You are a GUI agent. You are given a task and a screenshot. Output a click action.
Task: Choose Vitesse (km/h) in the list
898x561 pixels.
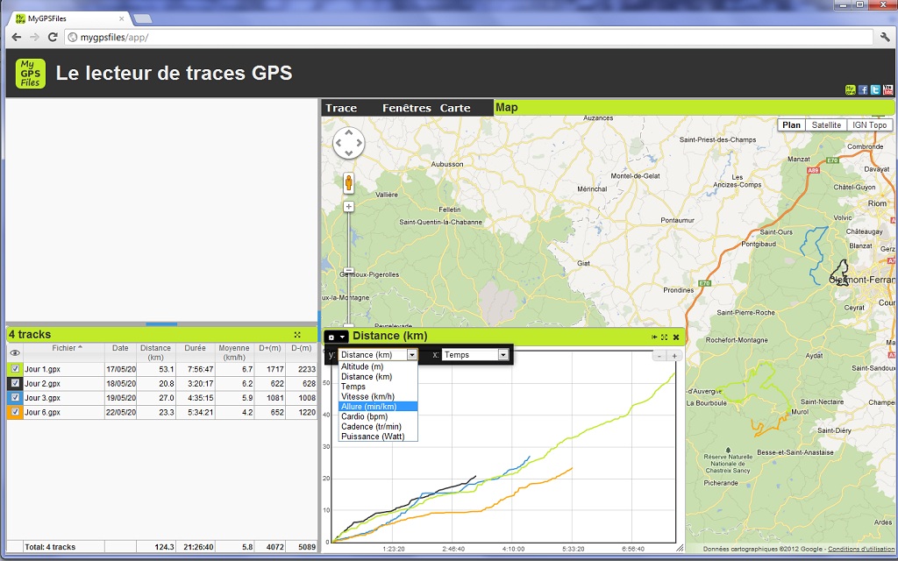[x=378, y=397]
